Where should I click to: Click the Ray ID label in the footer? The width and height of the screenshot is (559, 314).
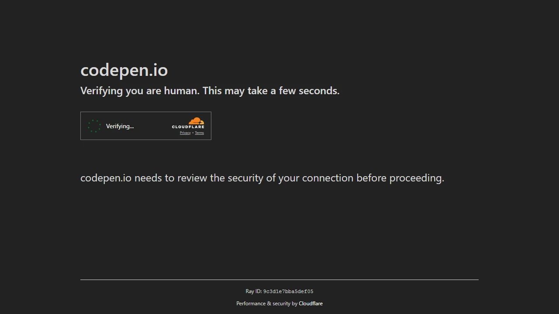pos(254,291)
